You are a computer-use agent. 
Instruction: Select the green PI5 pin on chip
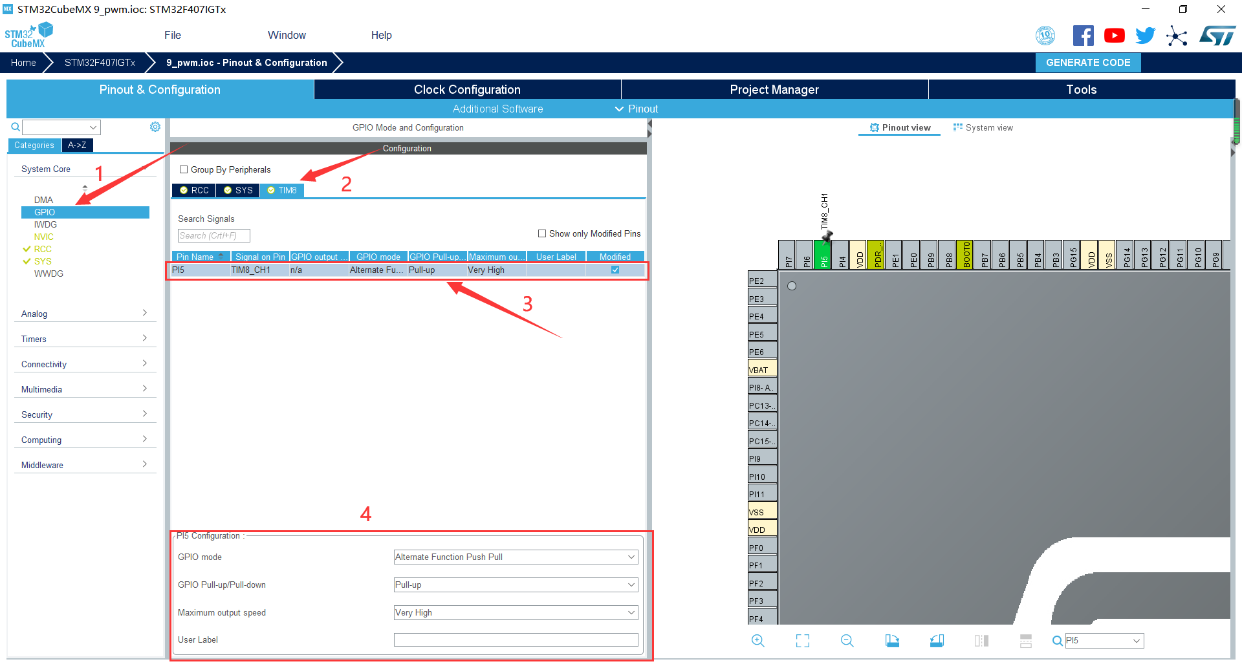(x=823, y=255)
